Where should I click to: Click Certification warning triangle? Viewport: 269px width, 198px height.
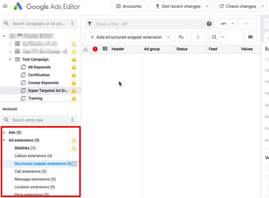(x=74, y=75)
